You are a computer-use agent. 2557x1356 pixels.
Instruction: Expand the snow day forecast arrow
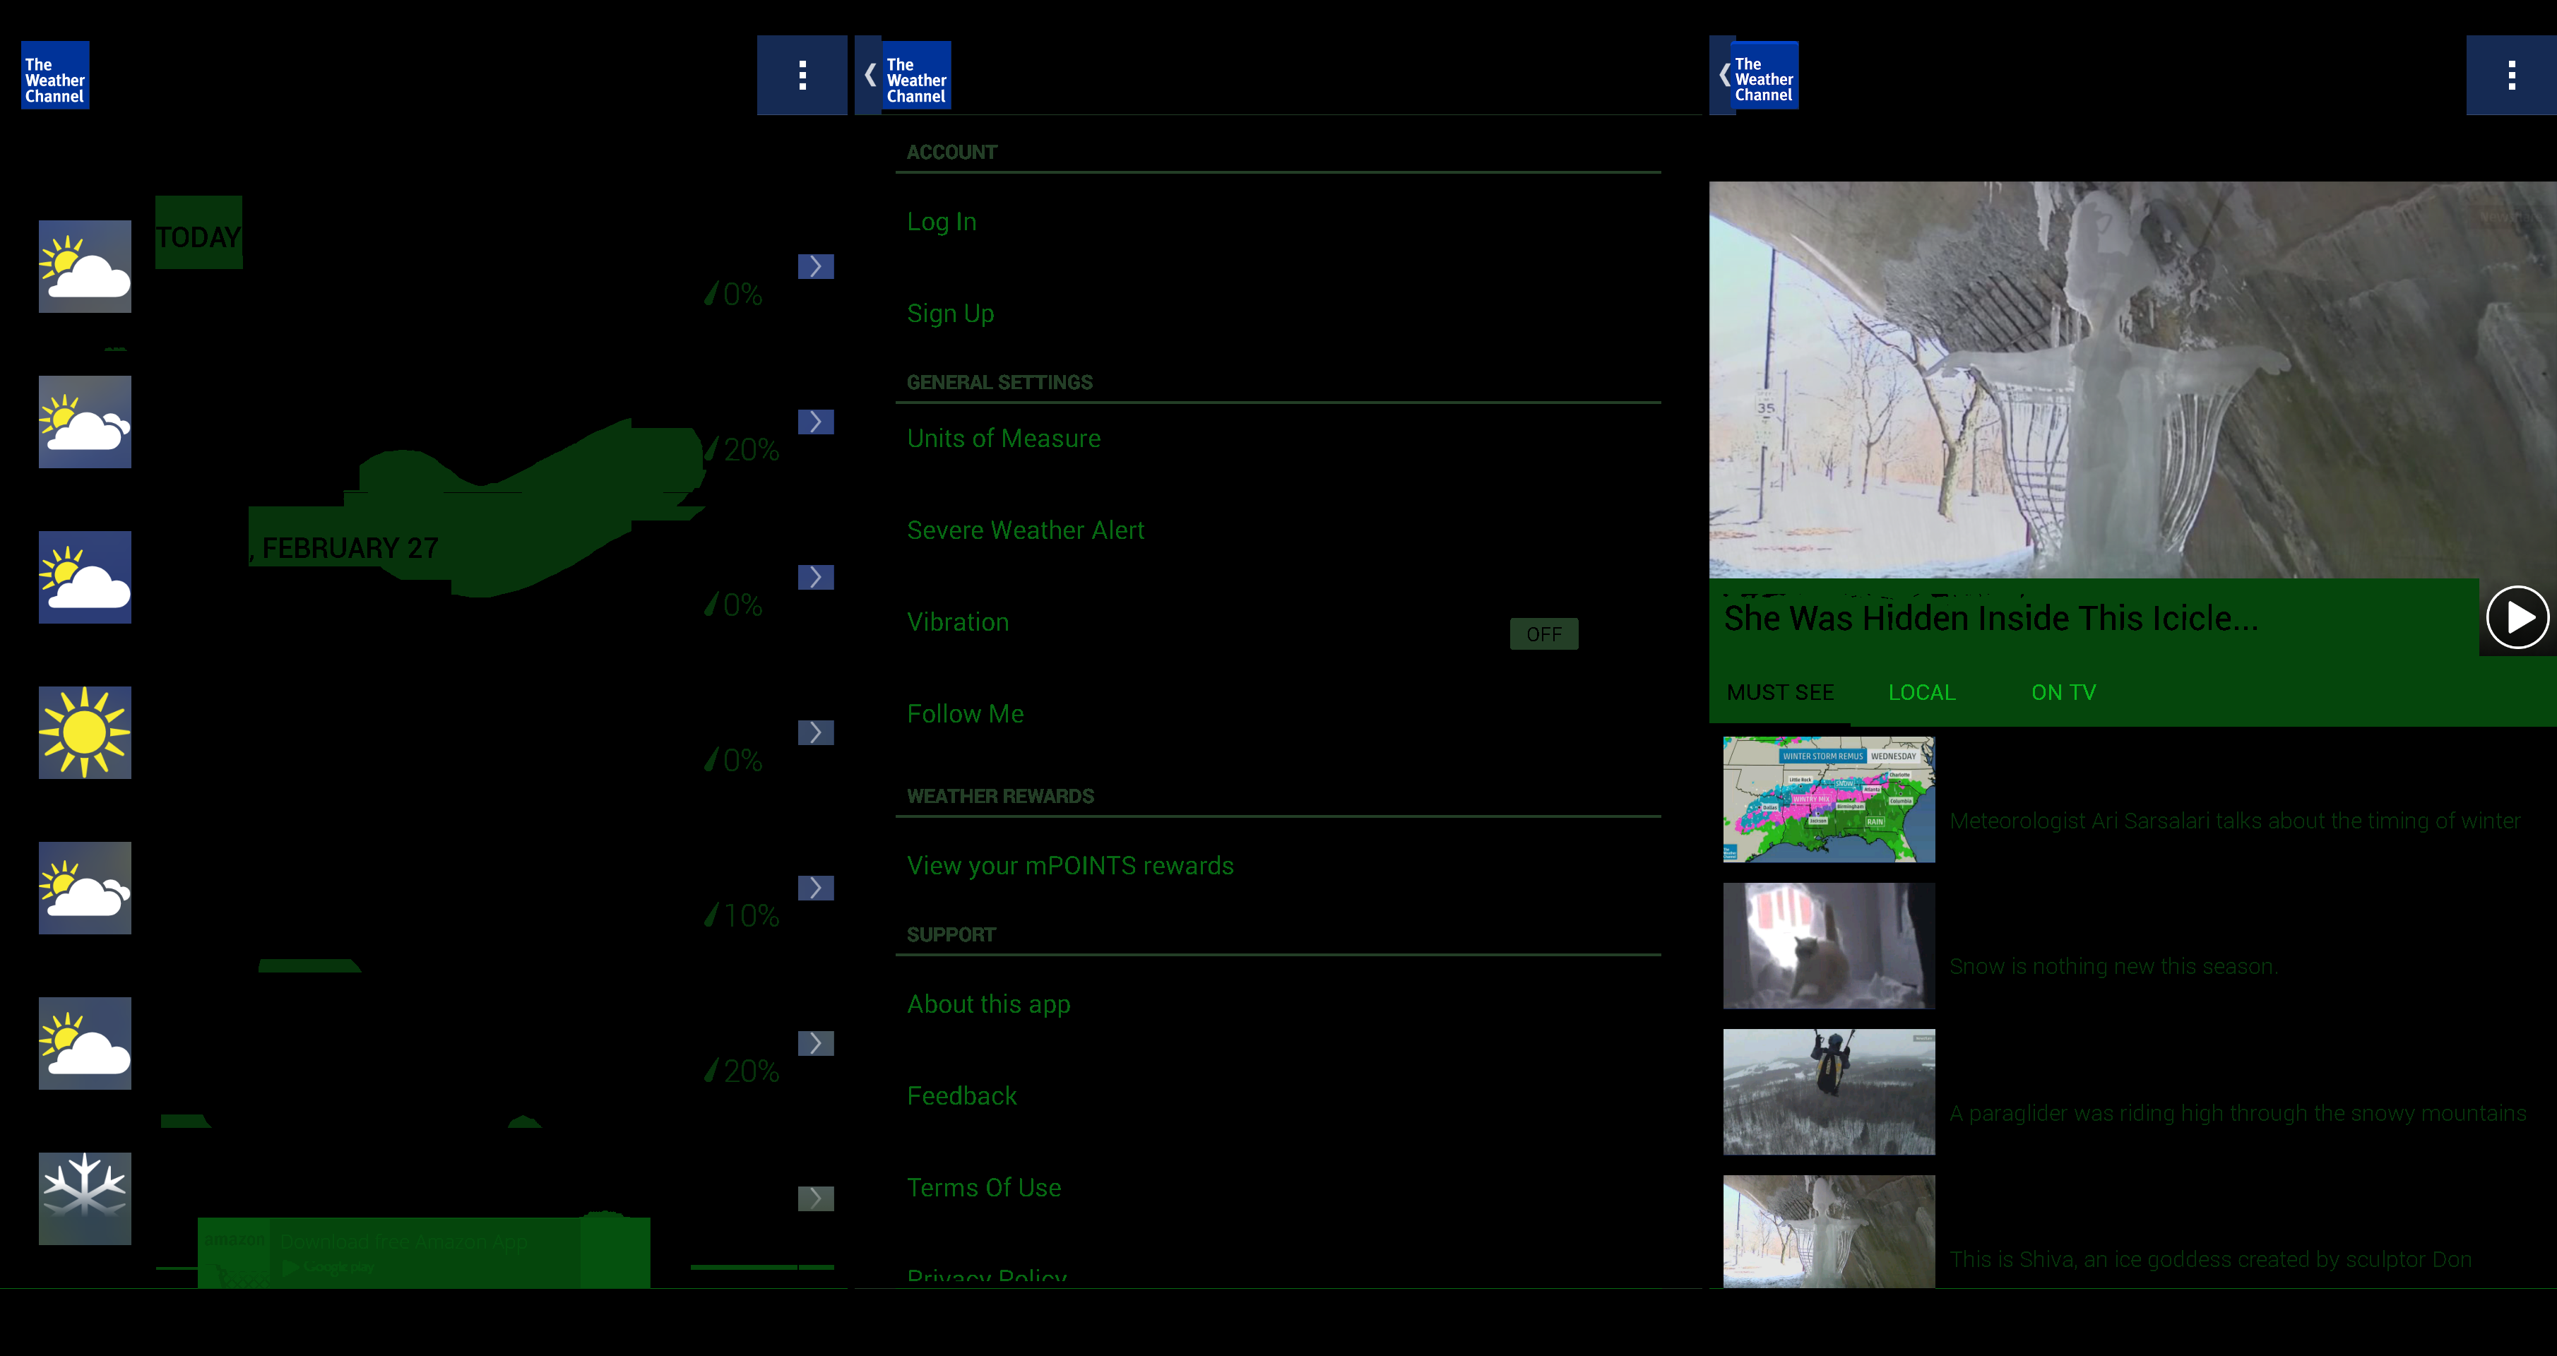[815, 1199]
